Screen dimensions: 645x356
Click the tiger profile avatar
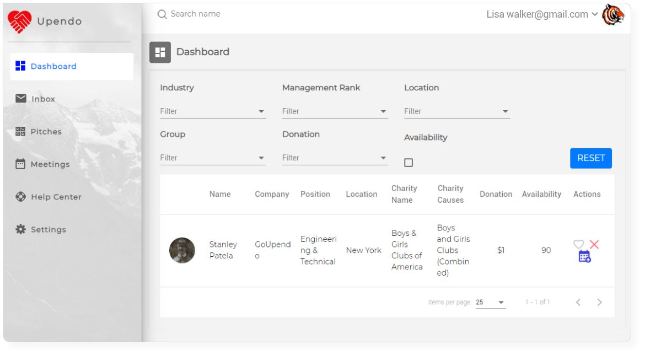coord(613,15)
